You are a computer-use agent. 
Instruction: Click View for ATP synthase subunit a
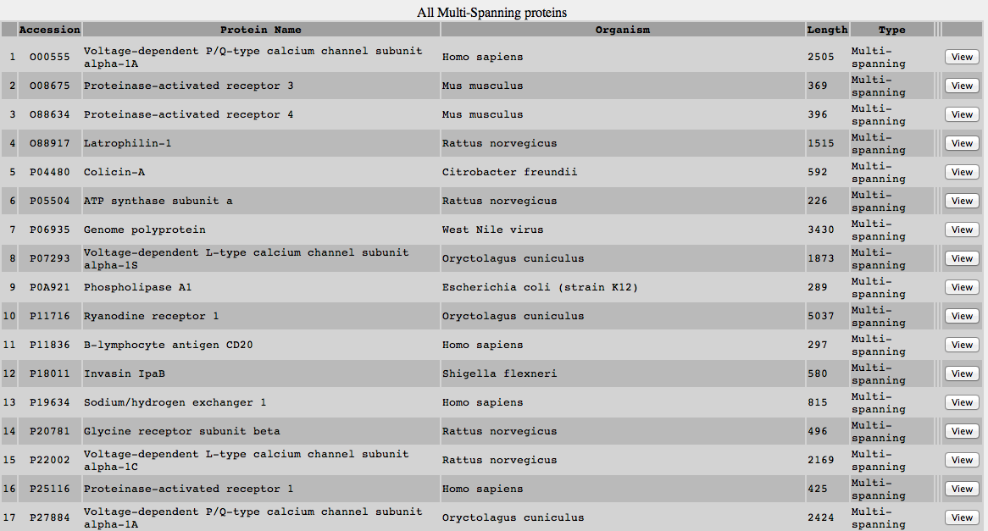coord(961,201)
